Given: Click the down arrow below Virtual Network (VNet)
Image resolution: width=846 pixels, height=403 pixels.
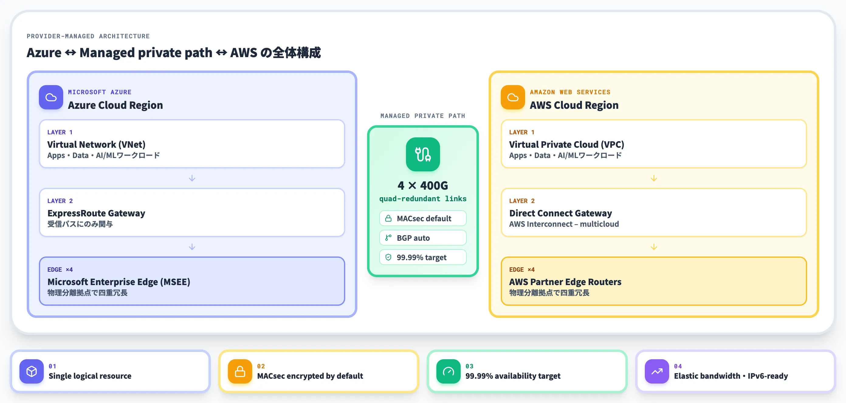Looking at the screenshot, I should [x=192, y=178].
